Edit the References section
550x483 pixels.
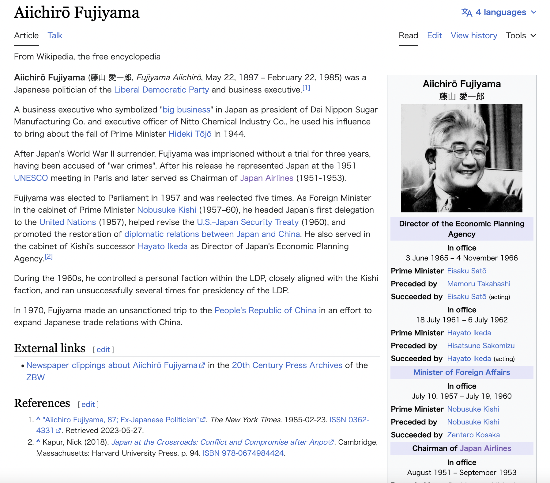(88, 405)
